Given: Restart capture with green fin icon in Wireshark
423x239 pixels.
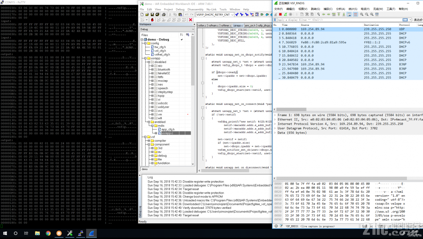Looking at the screenshot, I should coord(286,14).
